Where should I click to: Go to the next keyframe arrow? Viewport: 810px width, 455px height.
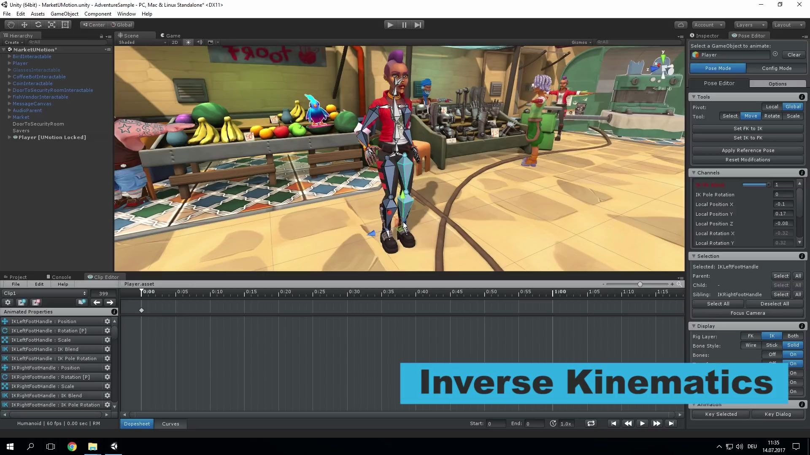pos(110,302)
